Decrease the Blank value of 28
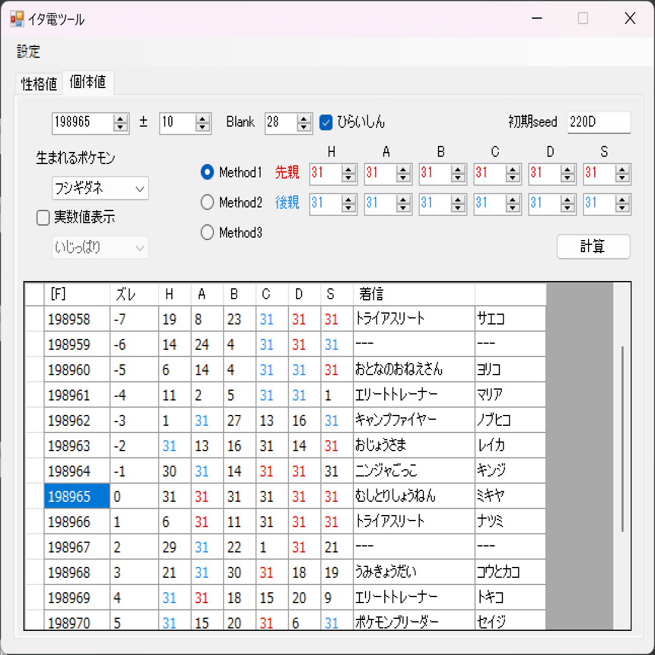Image resolution: width=655 pixels, height=655 pixels. (303, 127)
